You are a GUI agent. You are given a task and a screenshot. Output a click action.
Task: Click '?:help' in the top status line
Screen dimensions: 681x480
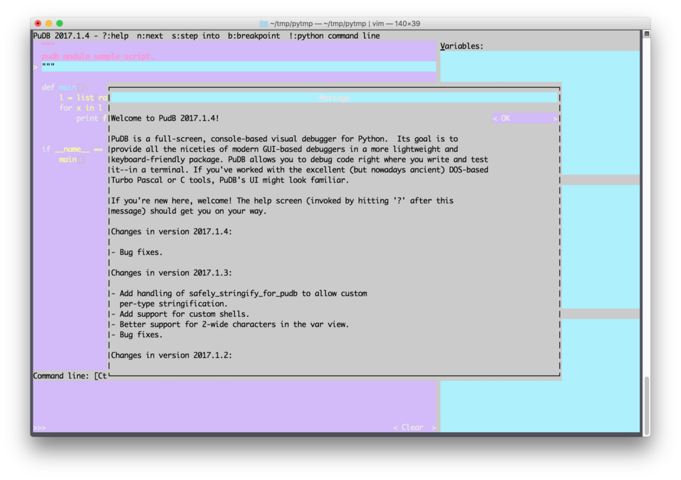[116, 36]
